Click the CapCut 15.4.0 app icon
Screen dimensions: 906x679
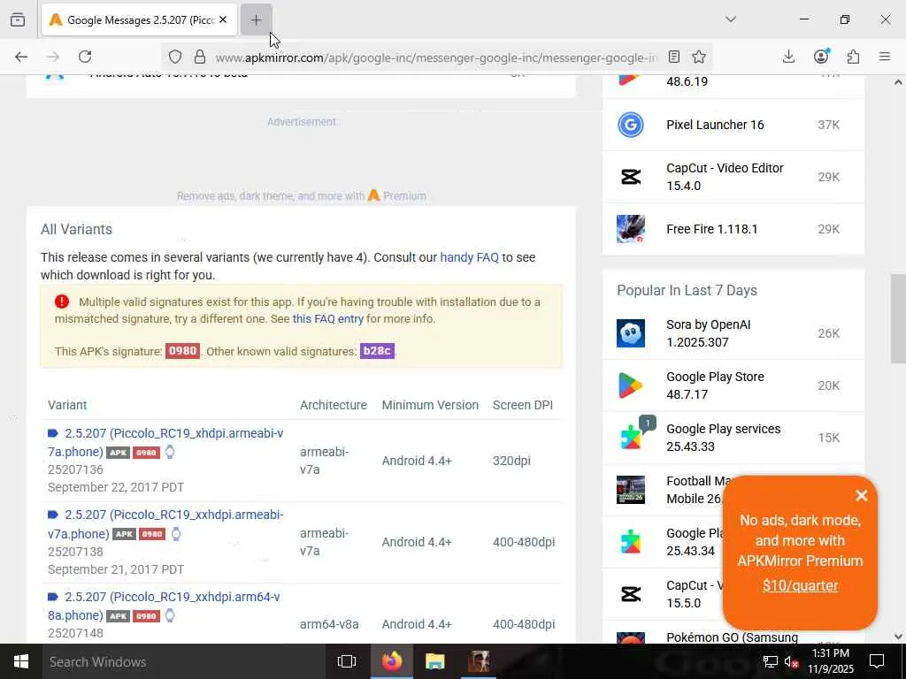pyautogui.click(x=630, y=177)
